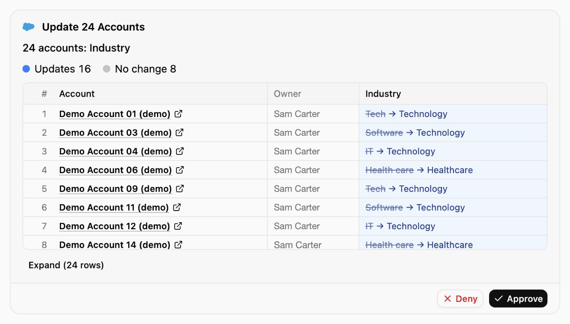Deny the account updates
Viewport: 570px width, 324px height.
(460, 298)
